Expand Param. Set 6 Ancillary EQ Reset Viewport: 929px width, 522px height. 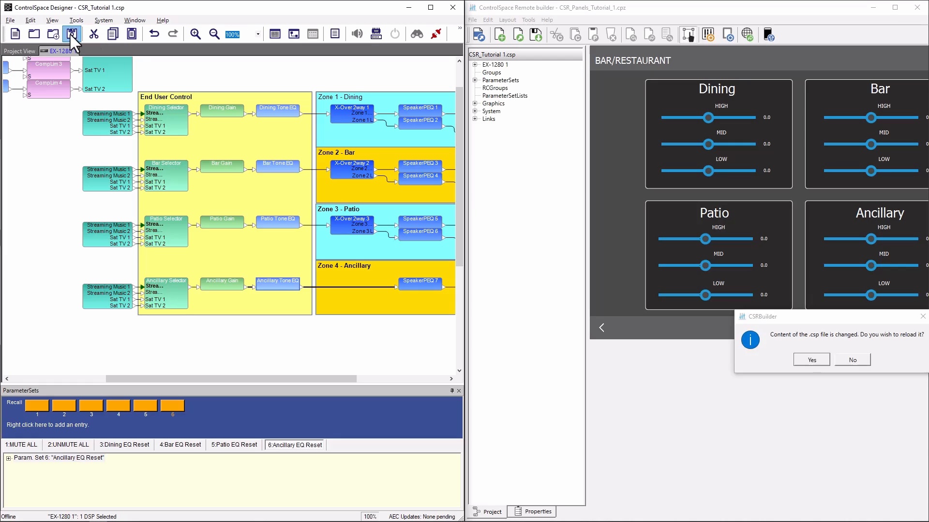click(x=8, y=458)
